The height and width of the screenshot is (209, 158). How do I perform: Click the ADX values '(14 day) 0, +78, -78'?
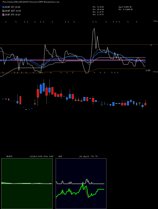click(x=88, y=156)
